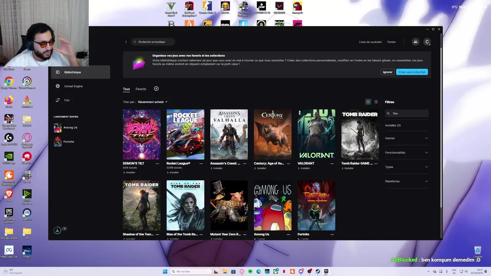
Task: Open Firefox desktop shortcut
Action: click(9, 102)
